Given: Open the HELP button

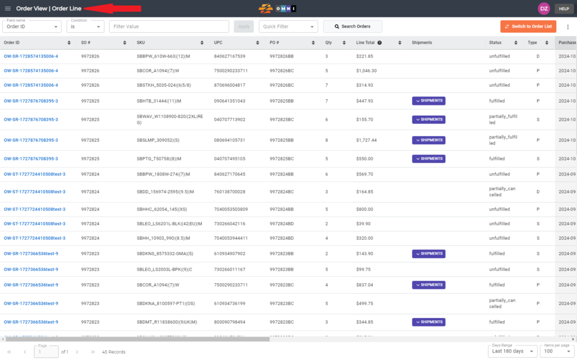Looking at the screenshot, I should (x=563, y=8).
